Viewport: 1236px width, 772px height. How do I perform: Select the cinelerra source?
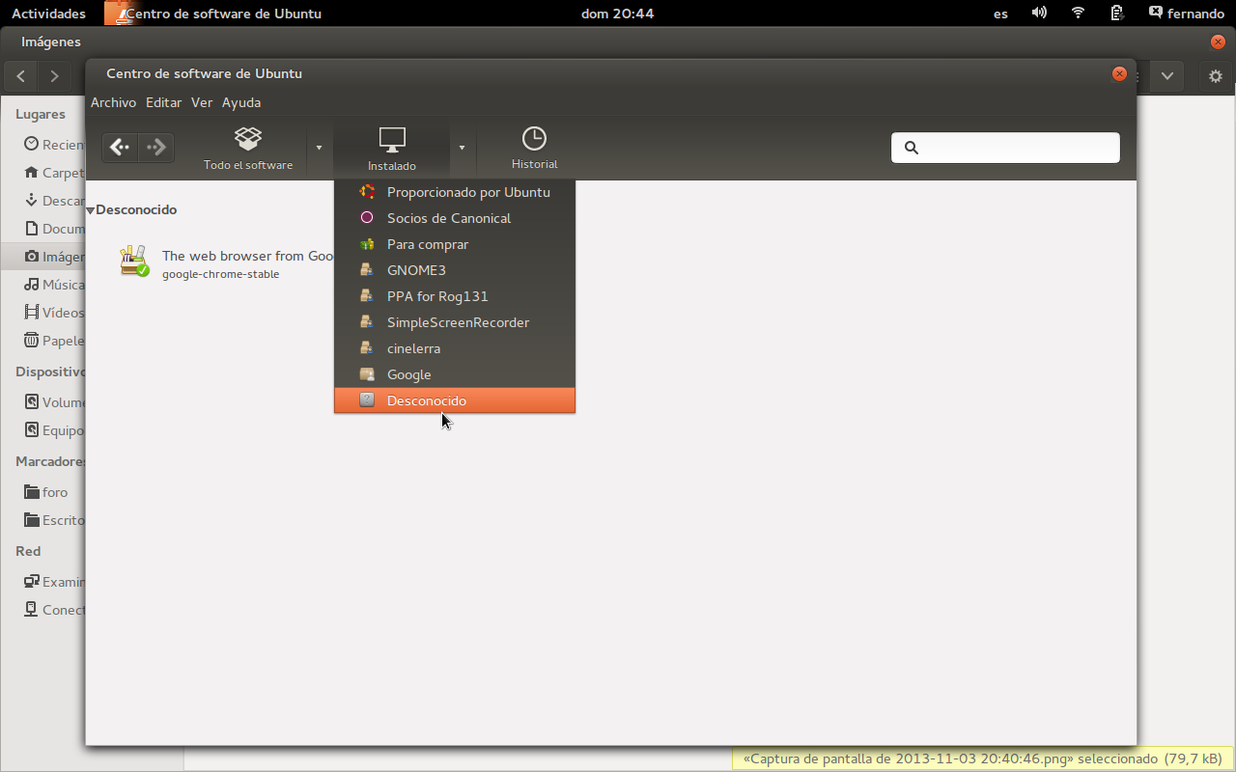tap(455, 348)
